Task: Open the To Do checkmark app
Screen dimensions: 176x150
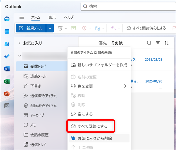Action: click(x=7, y=56)
